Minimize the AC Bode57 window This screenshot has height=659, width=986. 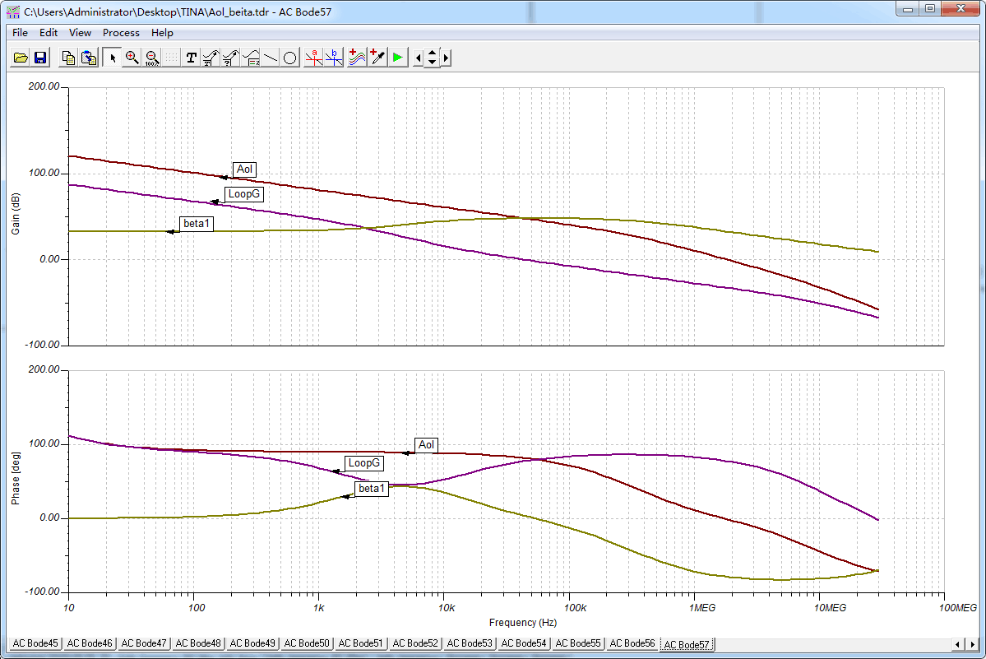pyautogui.click(x=907, y=9)
